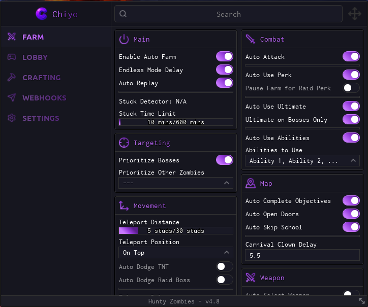The width and height of the screenshot is (368, 307).
Task: Click the gear Settings icon
Action: pos(12,118)
